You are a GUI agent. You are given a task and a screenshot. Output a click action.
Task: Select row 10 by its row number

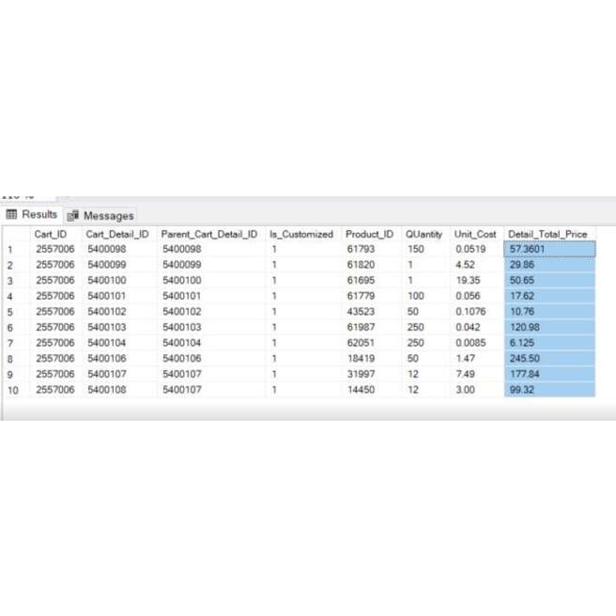click(x=13, y=389)
